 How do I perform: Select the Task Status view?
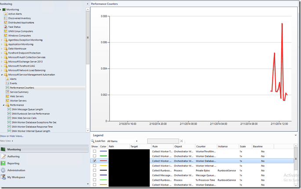tap(15, 27)
